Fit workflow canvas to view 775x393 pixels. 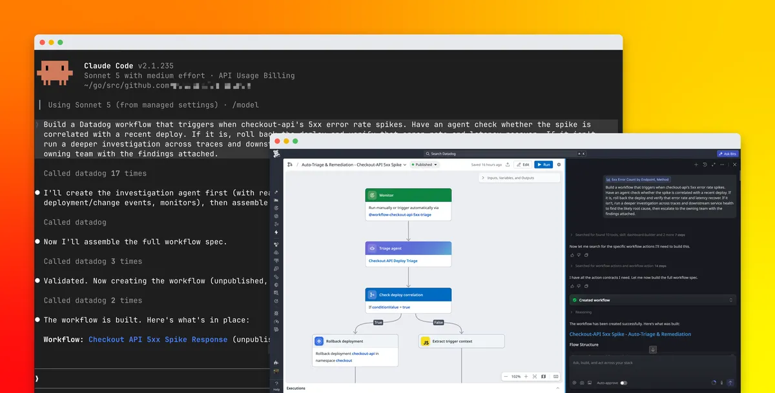tap(535, 376)
